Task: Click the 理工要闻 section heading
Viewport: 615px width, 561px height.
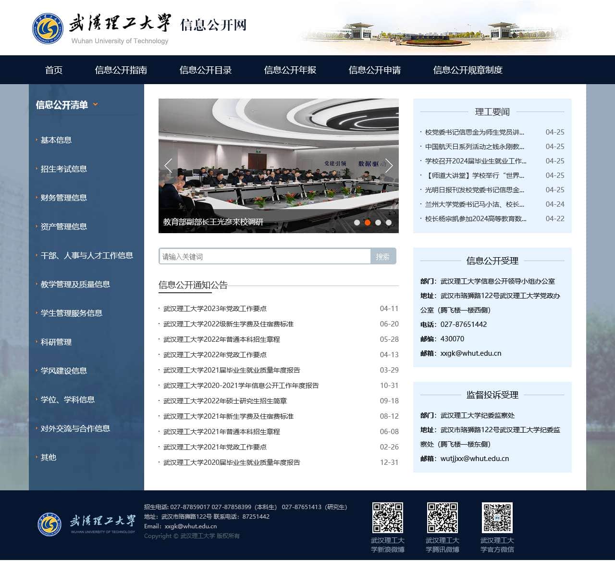Action: [x=492, y=112]
